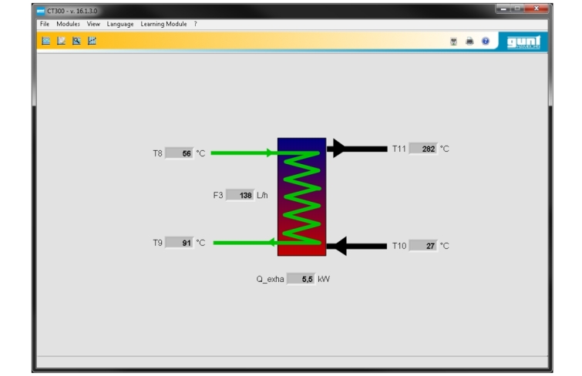Click the T9 temperature value field
Viewport: 582px width, 376px height.
[179, 243]
